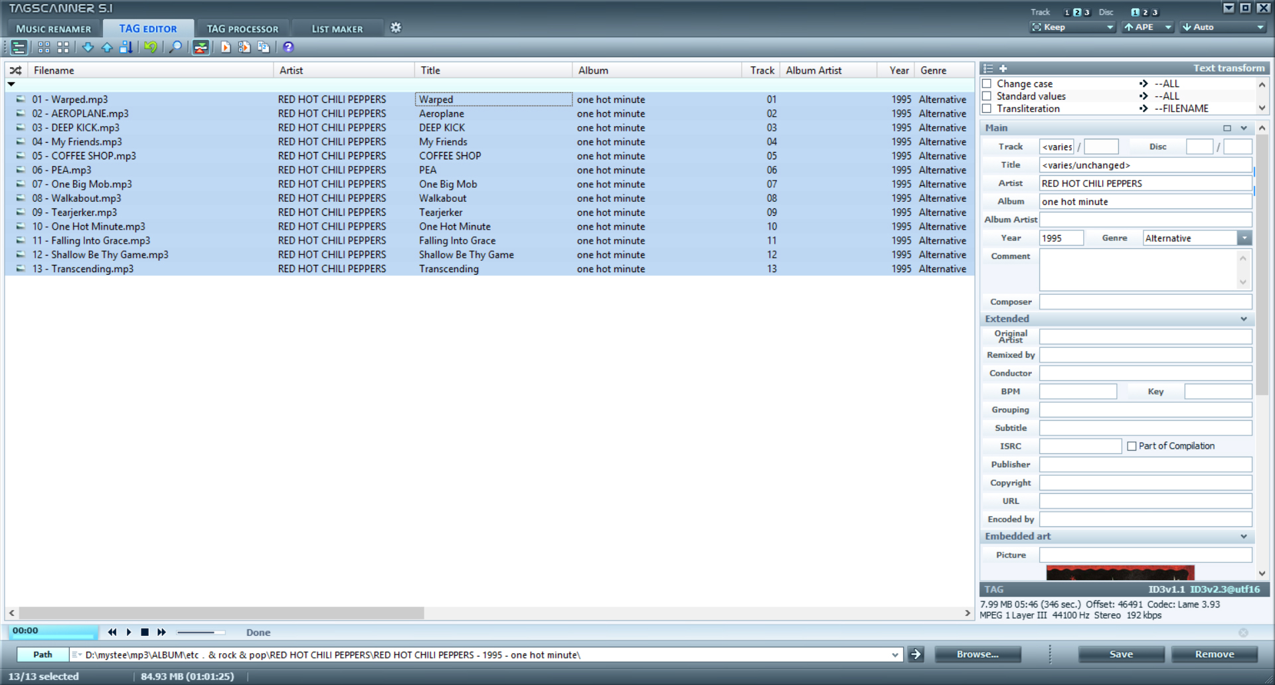Click the Save button
This screenshot has height=685, width=1275.
[1121, 654]
